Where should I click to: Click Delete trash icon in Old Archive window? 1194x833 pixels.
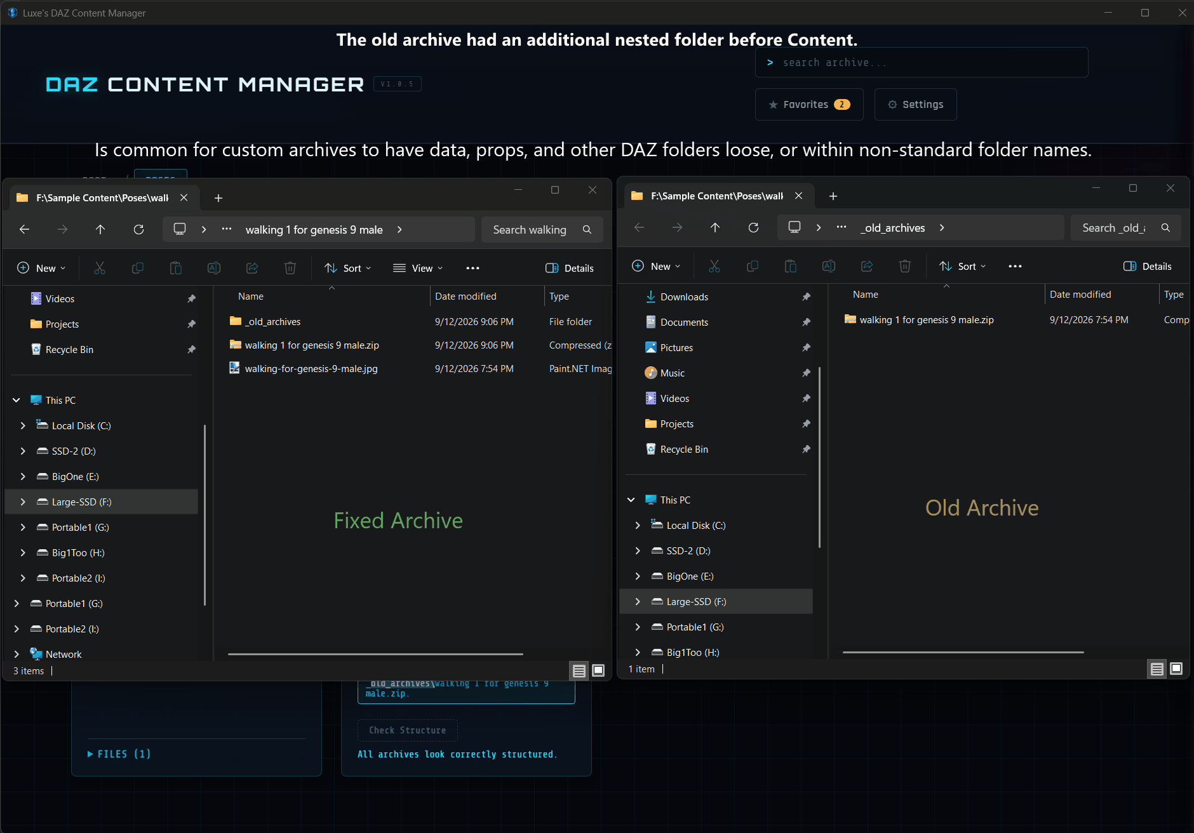905,266
